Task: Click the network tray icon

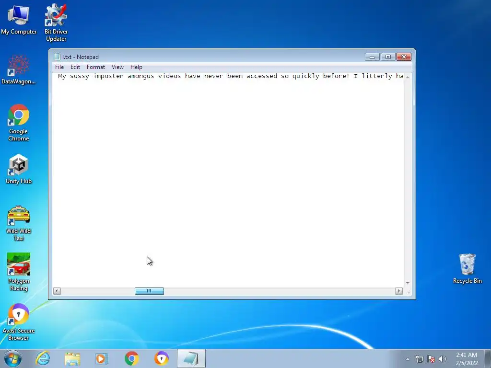Action: pyautogui.click(x=419, y=359)
